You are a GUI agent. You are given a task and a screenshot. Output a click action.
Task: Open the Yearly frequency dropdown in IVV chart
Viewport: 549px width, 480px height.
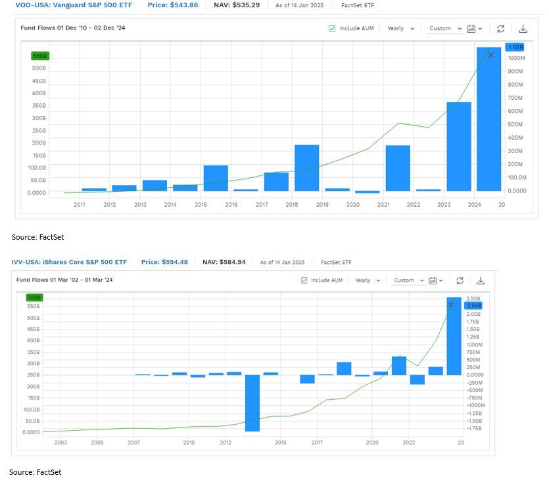pyautogui.click(x=368, y=280)
